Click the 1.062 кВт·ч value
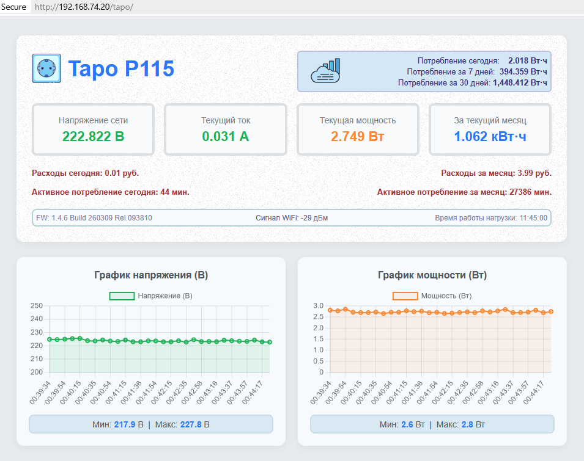The height and width of the screenshot is (461, 584). (x=490, y=136)
